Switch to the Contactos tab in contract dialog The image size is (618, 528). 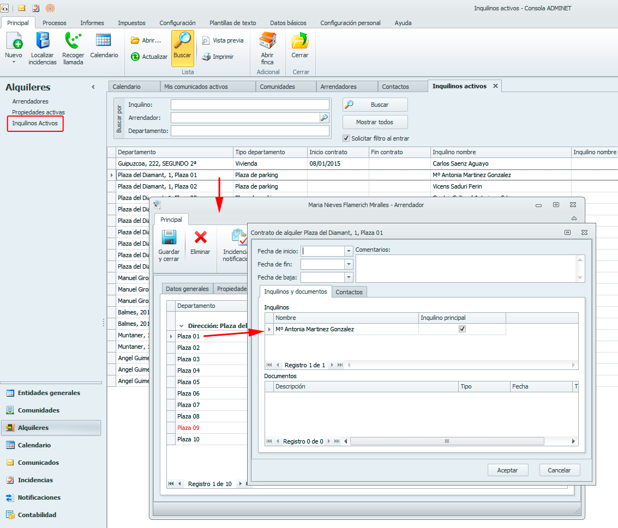pos(349,292)
